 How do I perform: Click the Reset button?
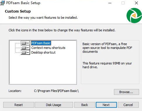click(x=19, y=105)
